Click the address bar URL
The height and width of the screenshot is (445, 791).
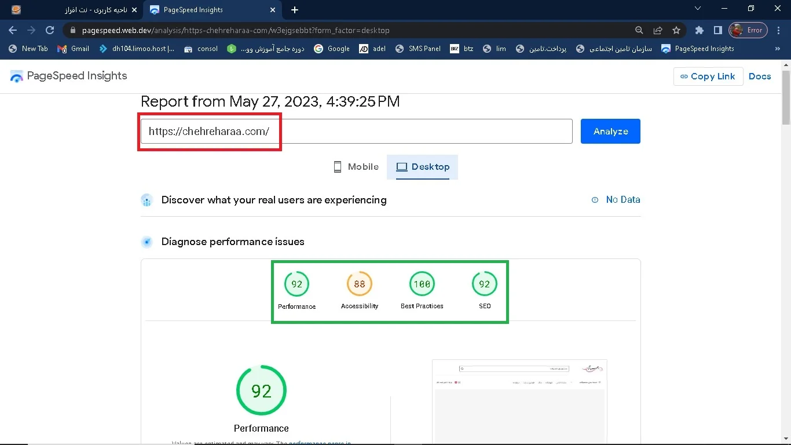(236, 30)
